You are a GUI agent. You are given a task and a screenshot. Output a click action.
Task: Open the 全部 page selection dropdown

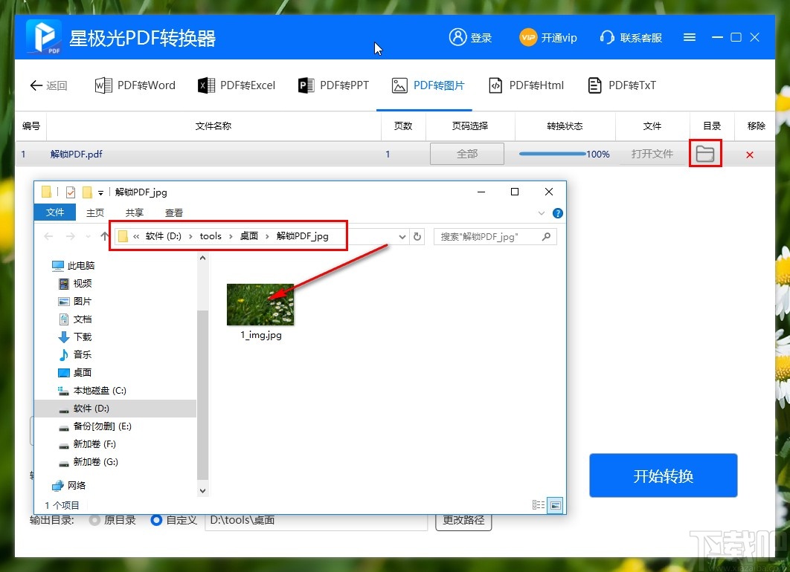[466, 153]
